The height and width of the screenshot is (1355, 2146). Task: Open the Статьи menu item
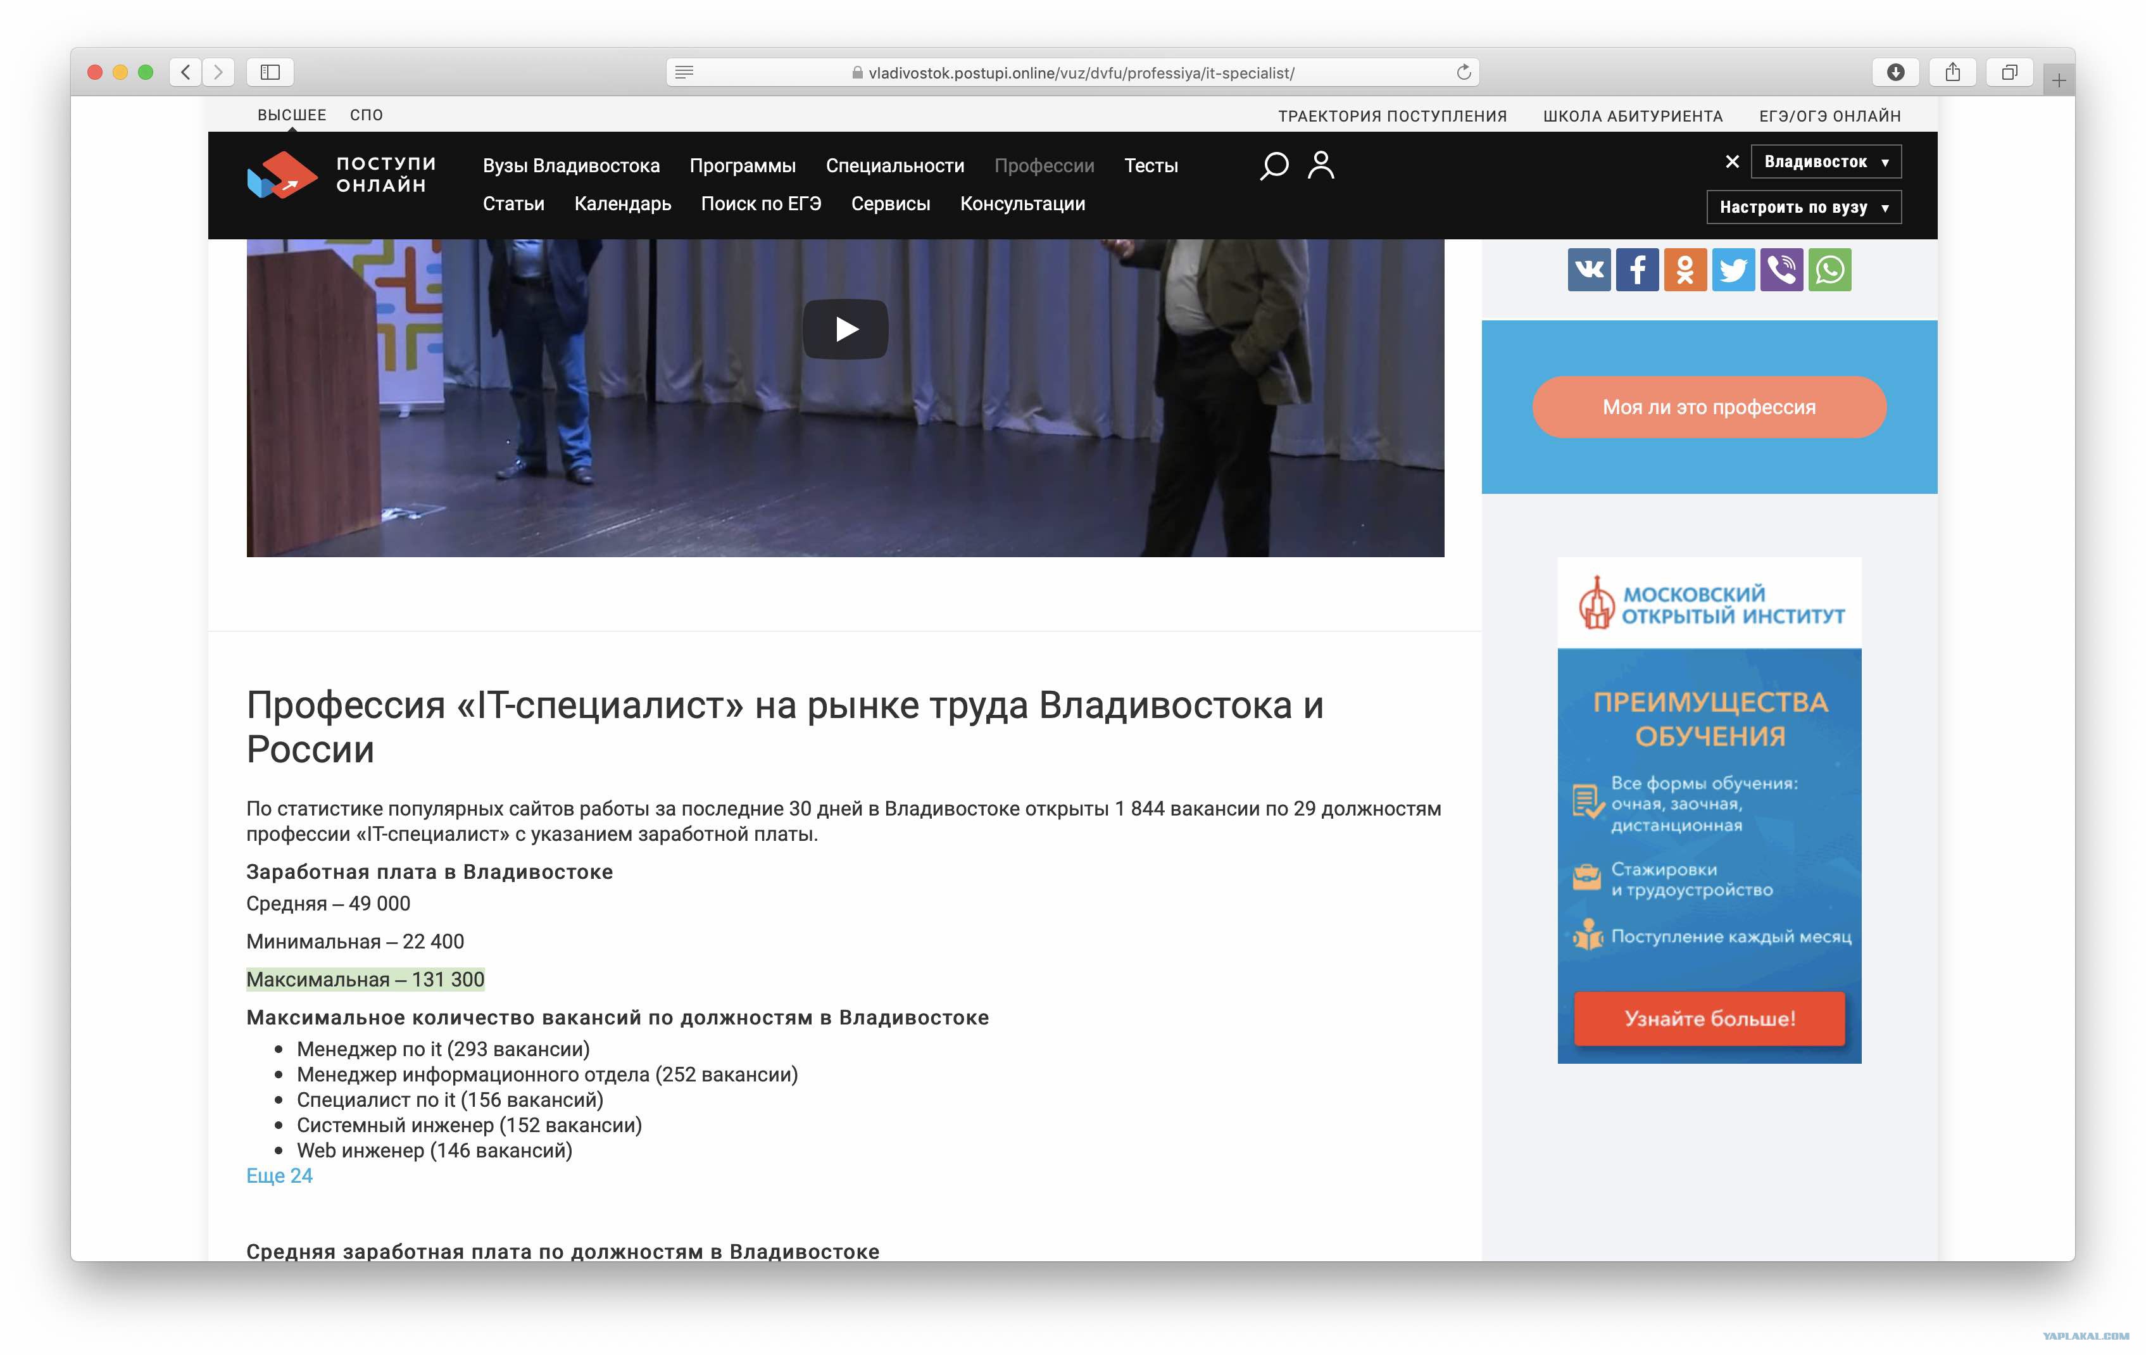tap(513, 204)
